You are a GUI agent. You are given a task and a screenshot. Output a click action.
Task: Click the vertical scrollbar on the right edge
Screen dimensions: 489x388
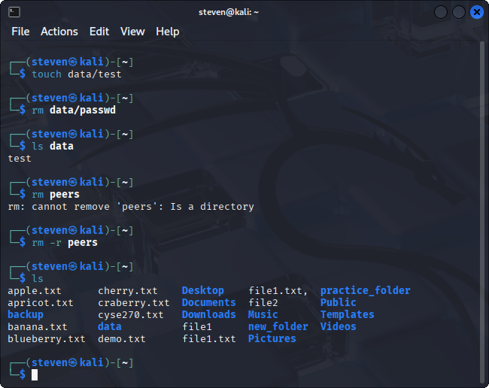(482, 211)
